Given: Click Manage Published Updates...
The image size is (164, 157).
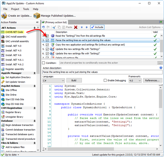Looking at the screenshot, I should click(55, 16).
